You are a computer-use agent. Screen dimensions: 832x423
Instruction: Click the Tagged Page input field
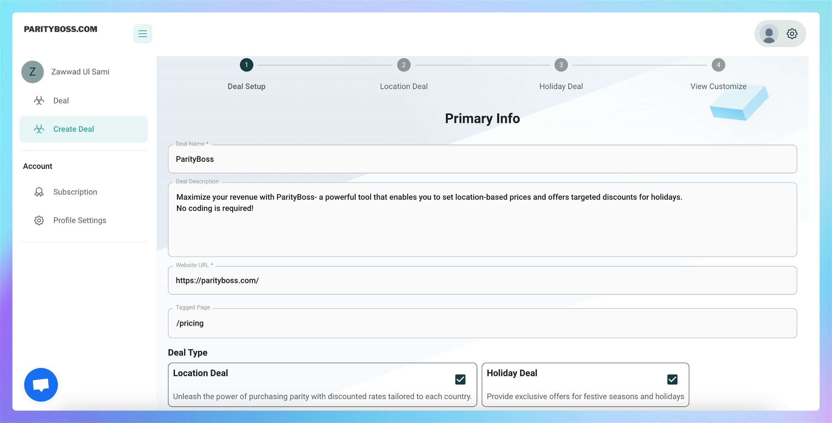click(x=482, y=323)
